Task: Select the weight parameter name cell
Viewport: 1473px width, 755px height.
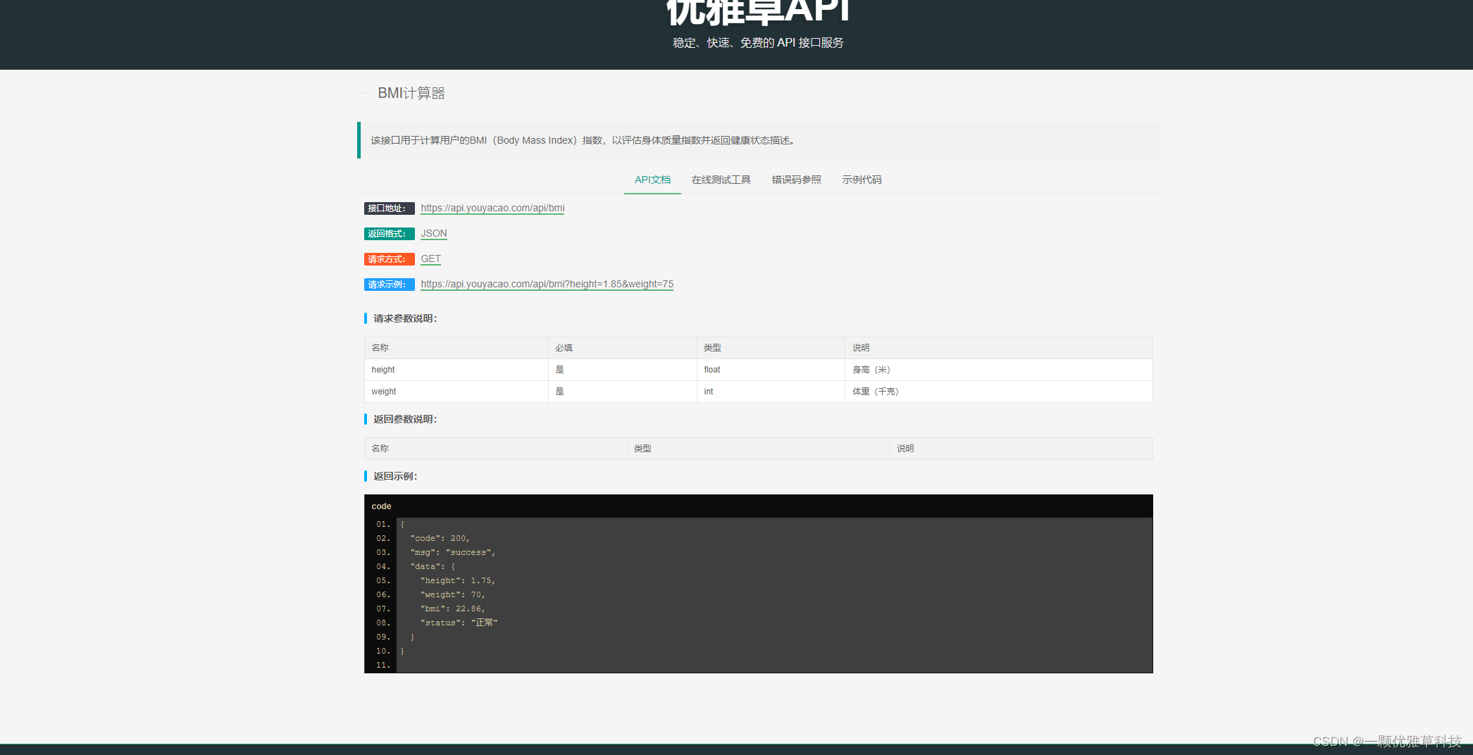Action: coord(456,392)
